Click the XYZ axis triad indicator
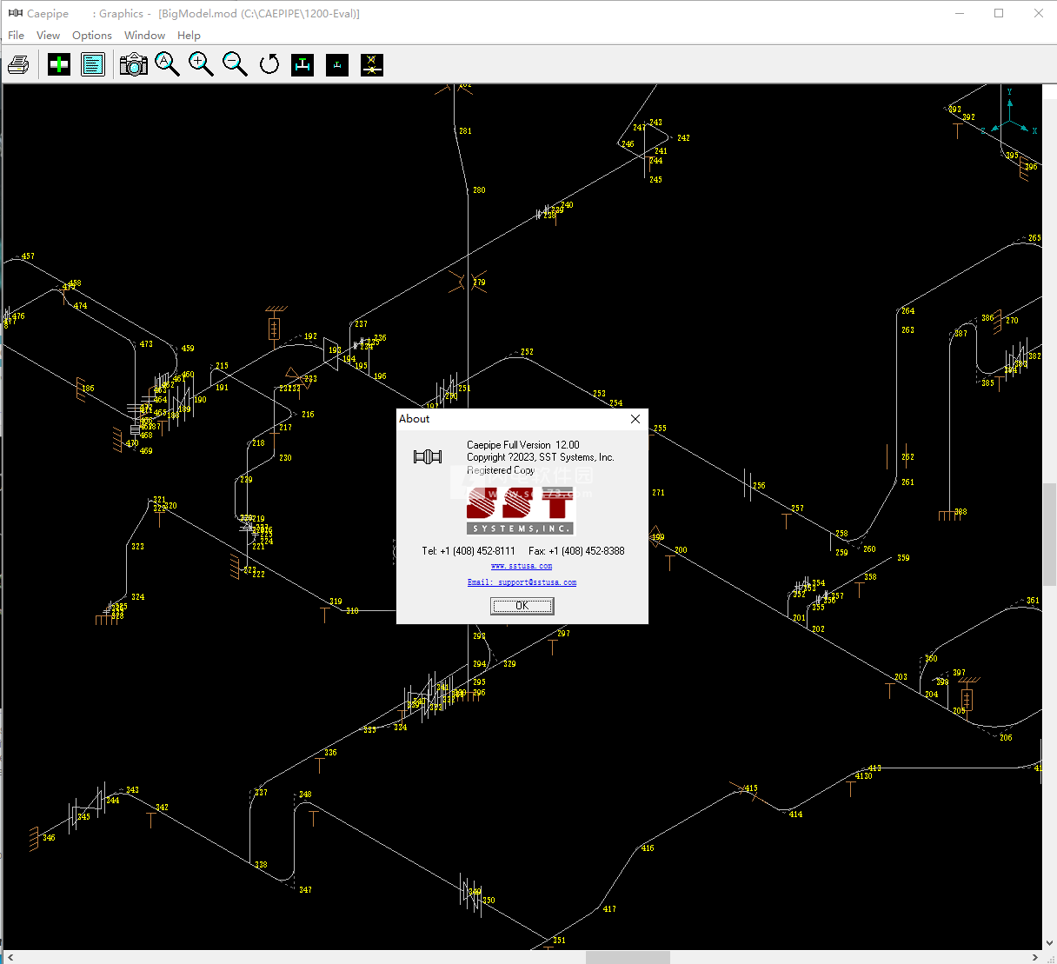 coord(1009,114)
